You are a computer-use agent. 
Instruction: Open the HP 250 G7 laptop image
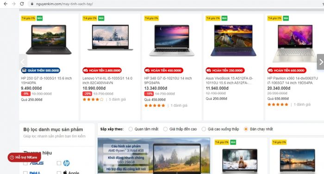49,40
